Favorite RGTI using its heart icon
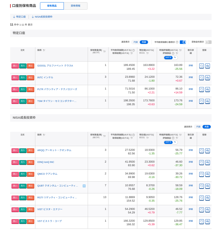This screenshot has width=222, height=231. [x=201, y=198]
